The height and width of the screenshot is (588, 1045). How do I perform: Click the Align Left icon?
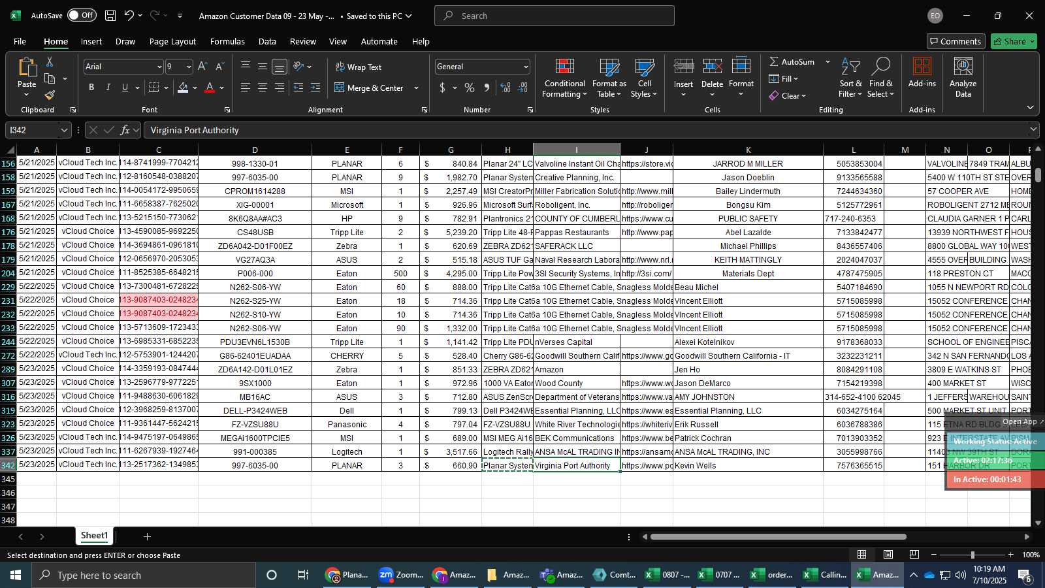click(x=246, y=88)
